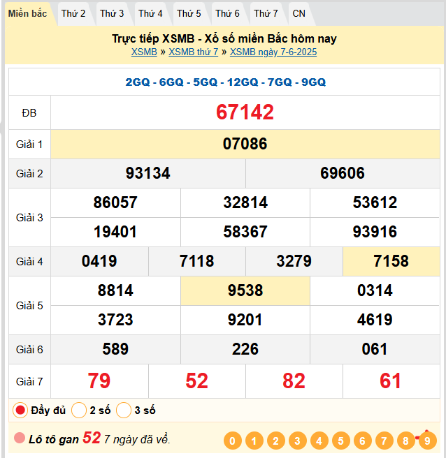The width and height of the screenshot is (446, 458).
Task: Click the Giải 6 number 226
Action: click(245, 349)
